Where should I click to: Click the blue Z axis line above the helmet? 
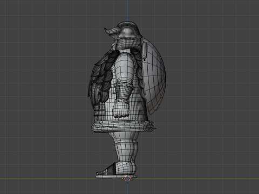click(127, 10)
